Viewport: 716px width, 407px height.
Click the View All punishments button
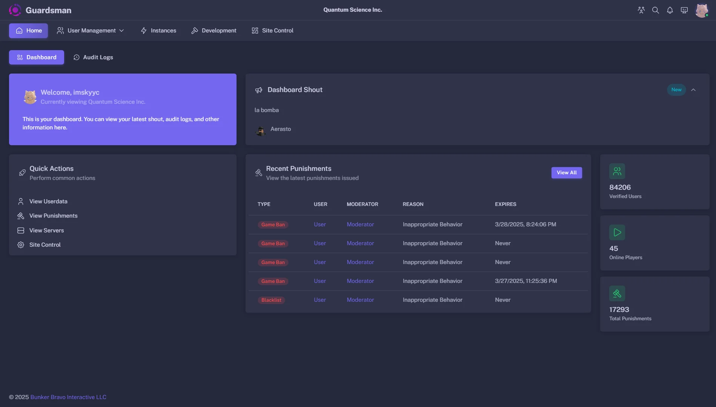coord(567,173)
